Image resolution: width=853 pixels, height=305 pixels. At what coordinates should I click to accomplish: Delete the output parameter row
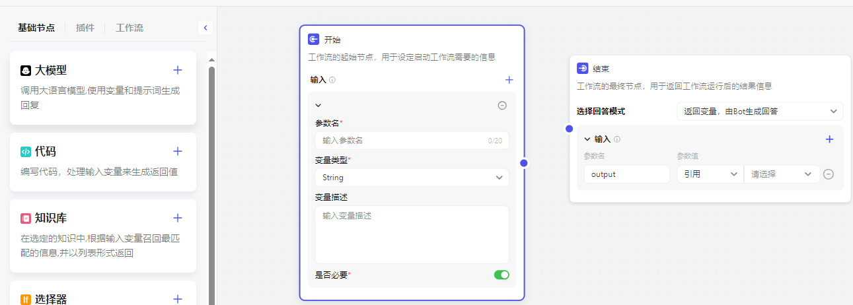coord(829,174)
